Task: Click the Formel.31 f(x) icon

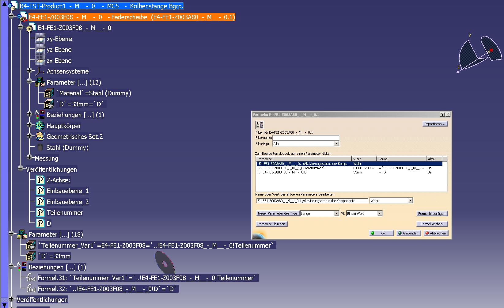Action: [x=31, y=278]
